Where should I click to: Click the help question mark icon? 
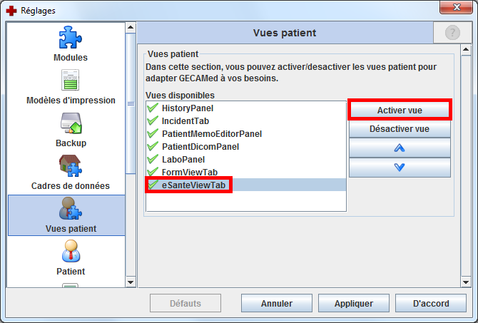point(452,34)
